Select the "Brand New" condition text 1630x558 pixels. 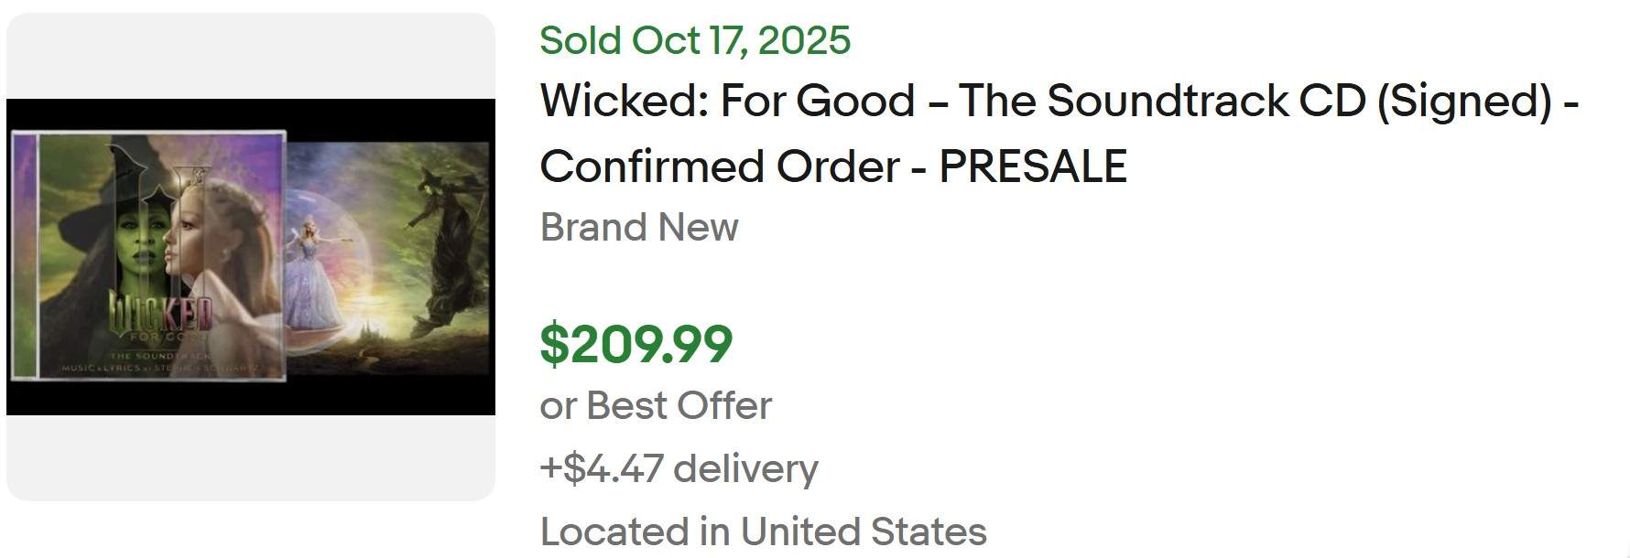(x=639, y=227)
